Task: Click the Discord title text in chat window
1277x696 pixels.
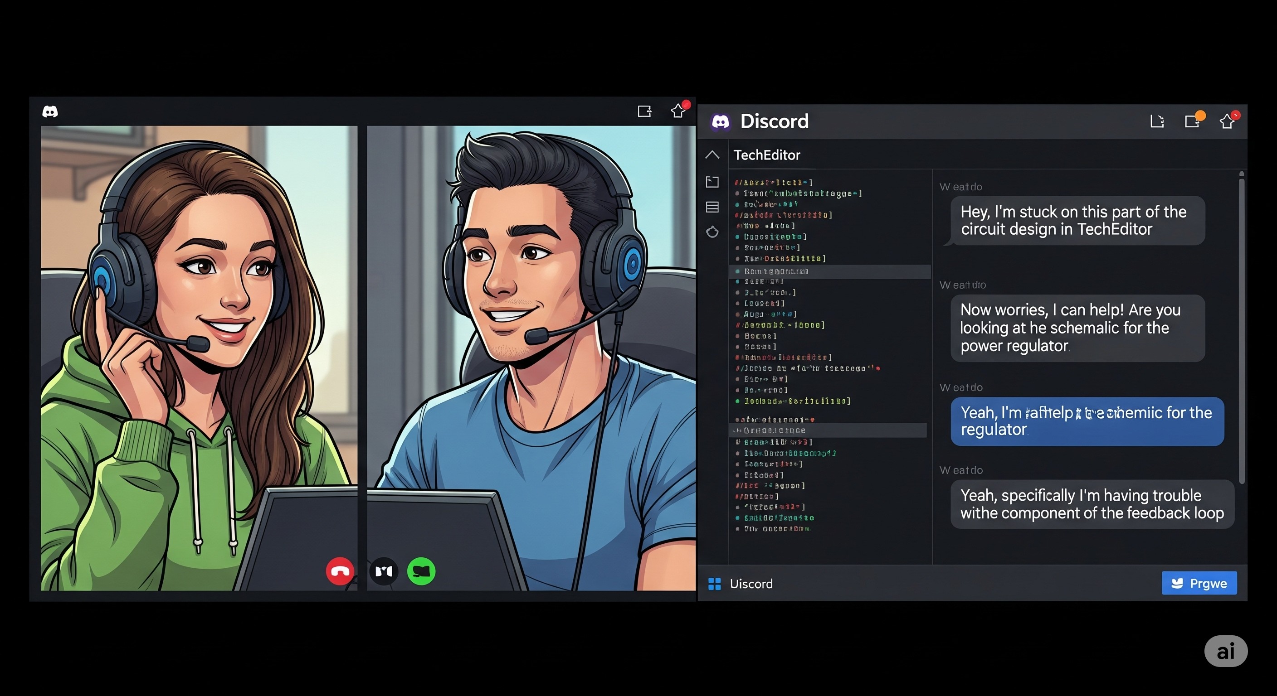Action: 775,121
